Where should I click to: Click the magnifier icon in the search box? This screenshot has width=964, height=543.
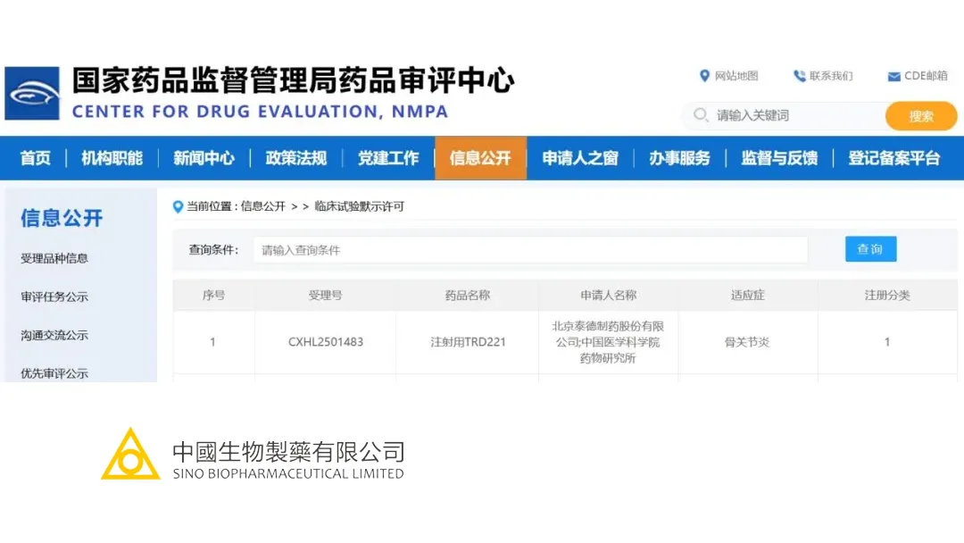click(702, 116)
